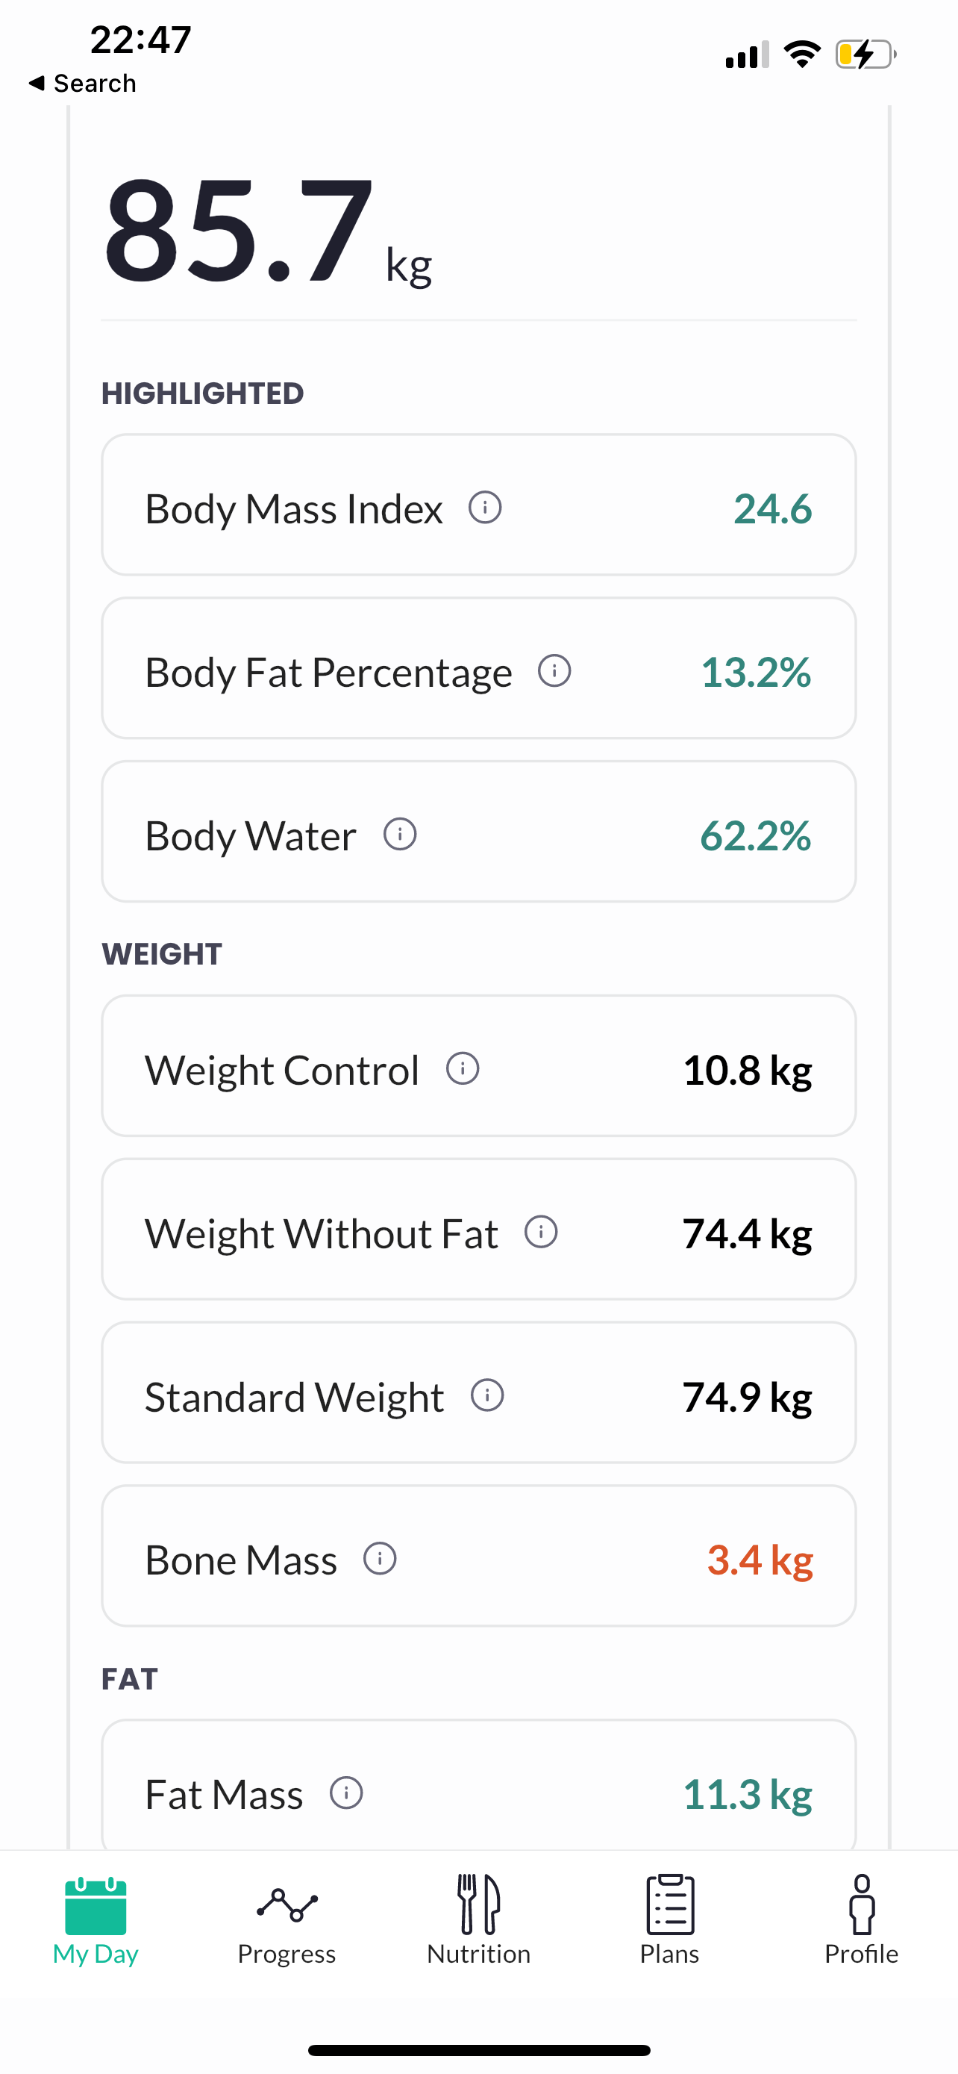Return to Search via back arrow

click(82, 83)
